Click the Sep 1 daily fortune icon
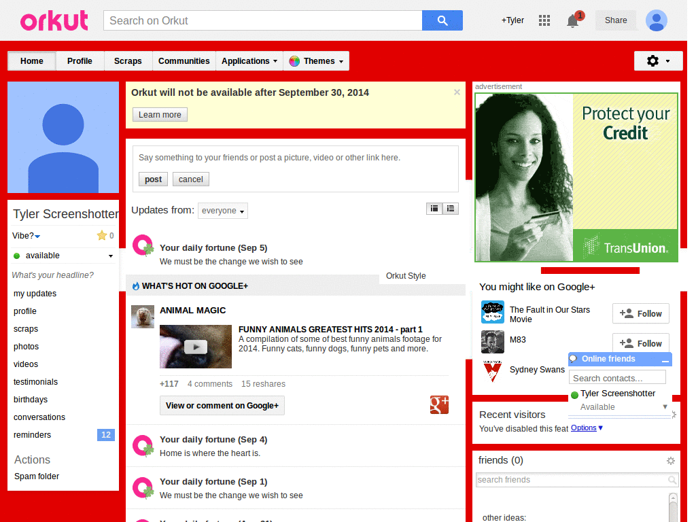 click(x=143, y=488)
